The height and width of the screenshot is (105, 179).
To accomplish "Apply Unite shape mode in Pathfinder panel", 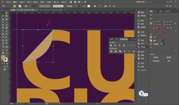I will pos(111,45).
